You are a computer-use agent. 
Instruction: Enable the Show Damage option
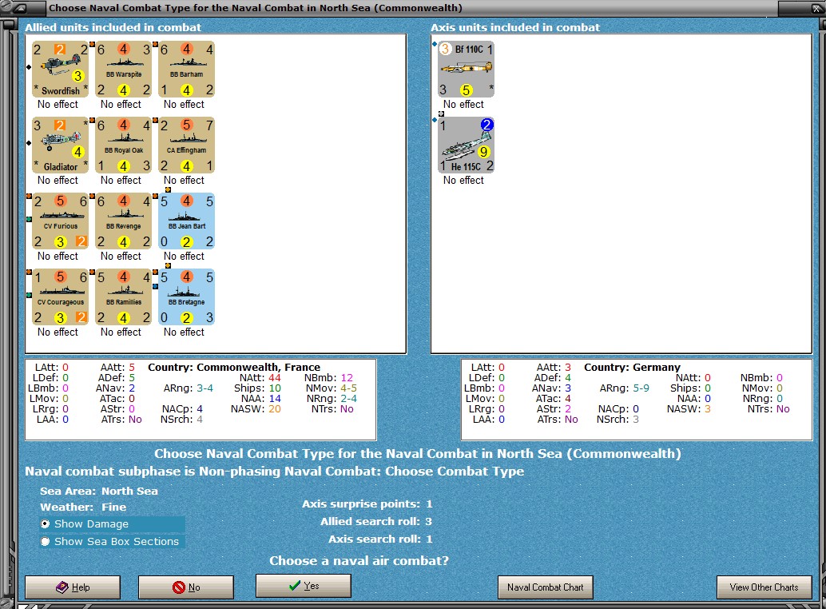tap(112, 524)
